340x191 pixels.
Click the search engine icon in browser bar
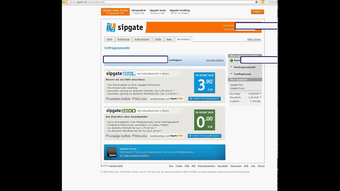coord(263,2)
